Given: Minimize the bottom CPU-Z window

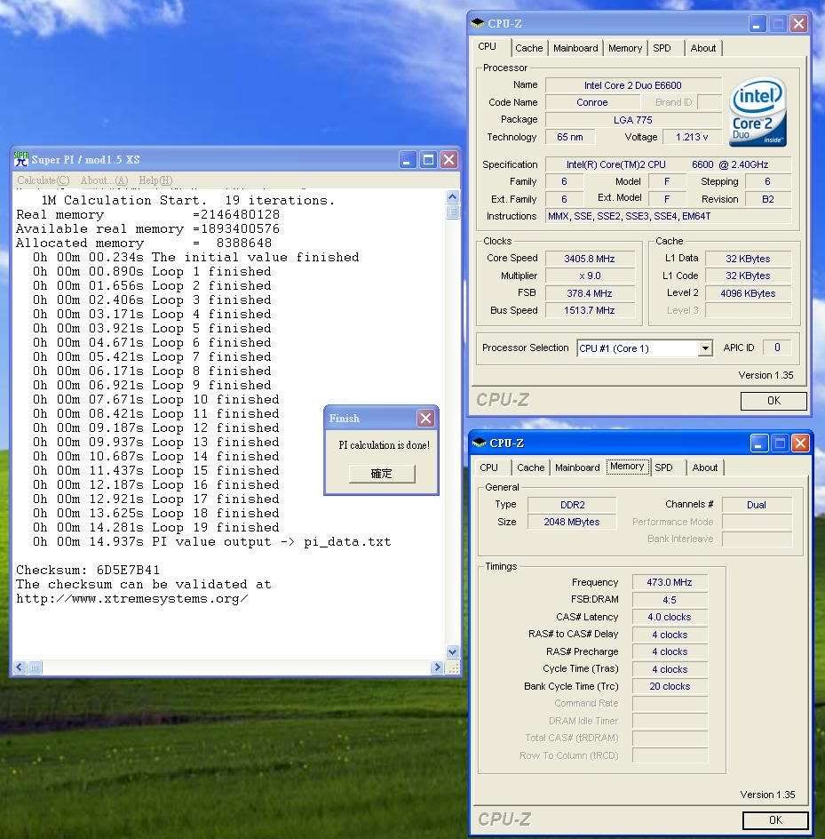Looking at the screenshot, I should click(758, 443).
